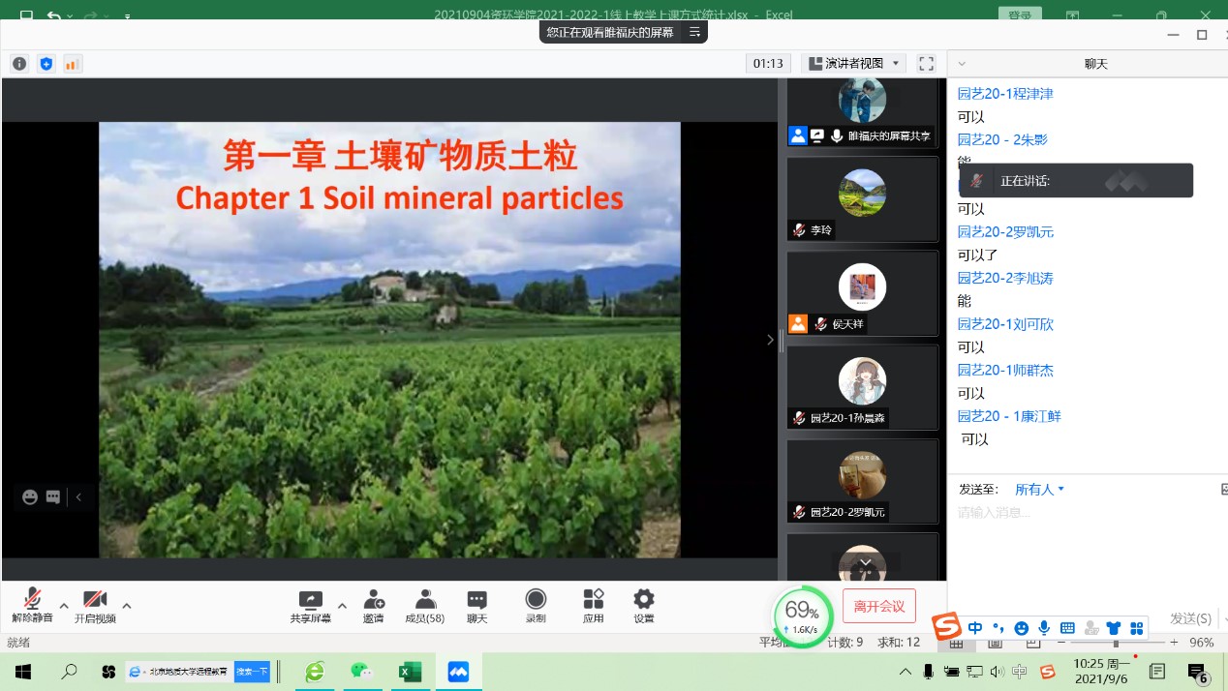Click the red 离开会议 button
This screenshot has height=691, width=1228.
(878, 607)
